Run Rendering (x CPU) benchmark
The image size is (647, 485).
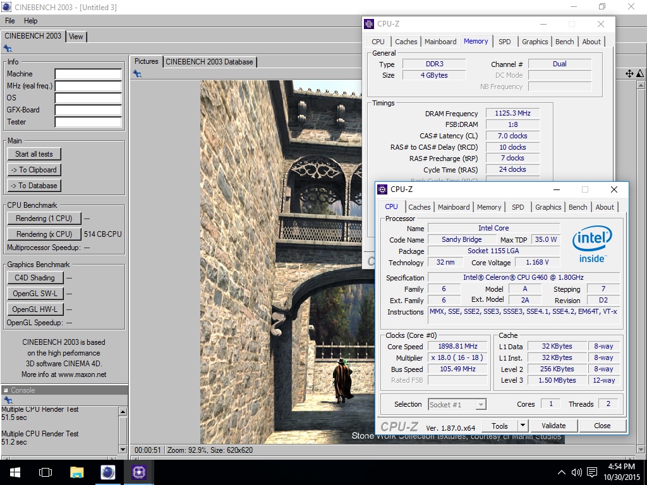pos(44,234)
